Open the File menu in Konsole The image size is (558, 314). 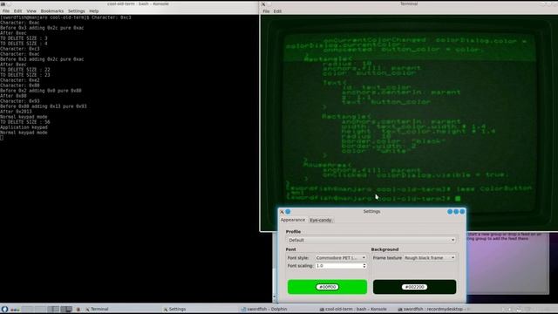(6, 11)
